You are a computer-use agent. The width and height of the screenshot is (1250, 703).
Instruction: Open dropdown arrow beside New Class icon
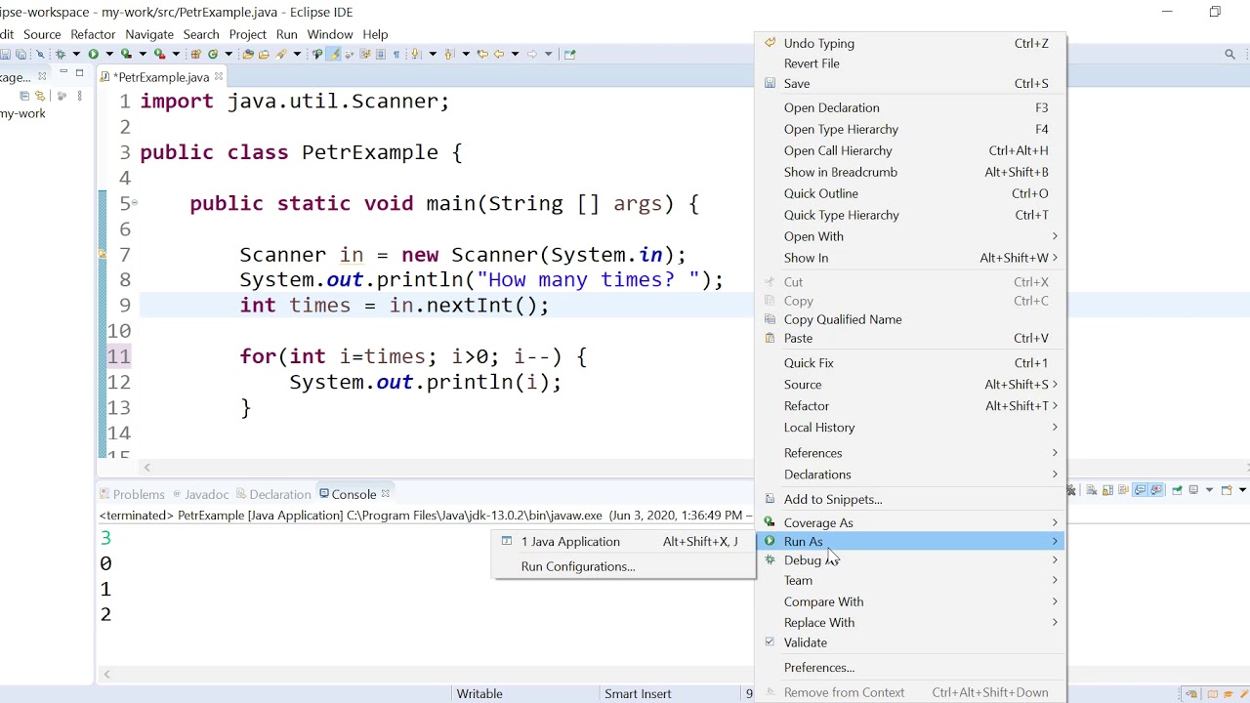pos(229,55)
